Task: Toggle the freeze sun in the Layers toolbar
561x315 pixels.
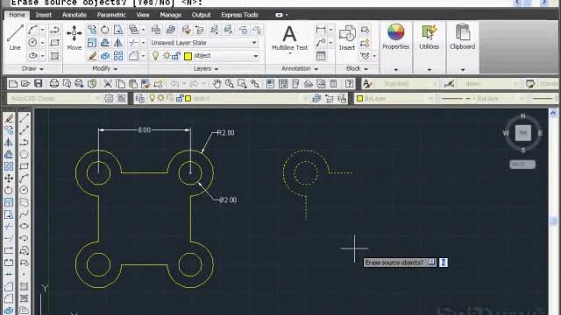Action: 160,98
